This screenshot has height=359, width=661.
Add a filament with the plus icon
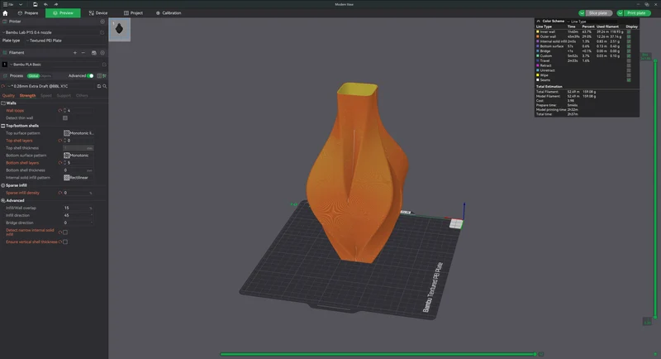click(75, 53)
